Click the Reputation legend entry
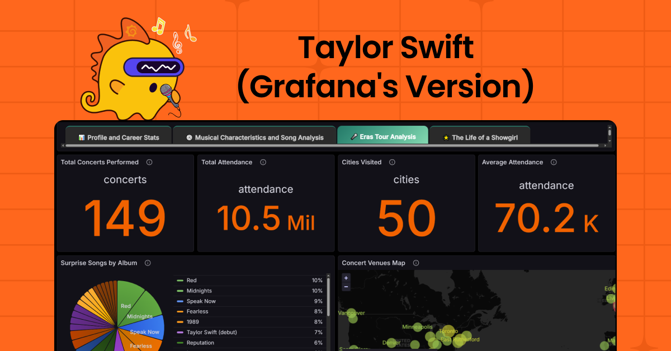This screenshot has width=671, height=351. (x=200, y=343)
